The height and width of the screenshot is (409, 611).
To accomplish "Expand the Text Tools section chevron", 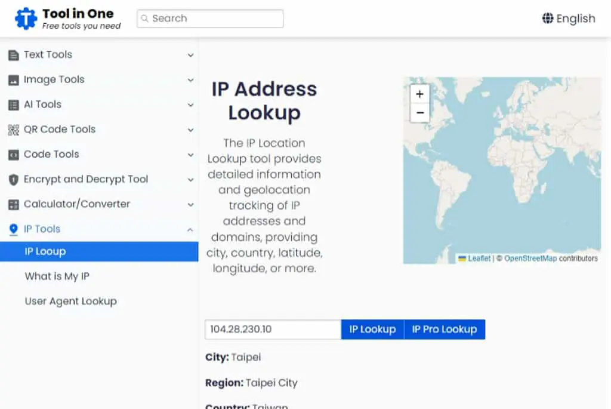I will coord(190,55).
